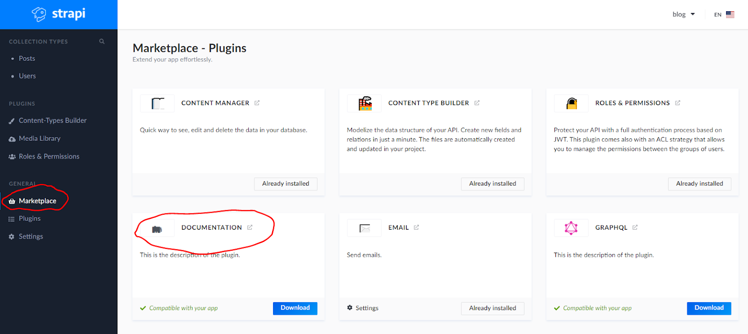Click the Content Manager description text
Image resolution: width=748 pixels, height=334 pixels.
pyautogui.click(x=223, y=130)
